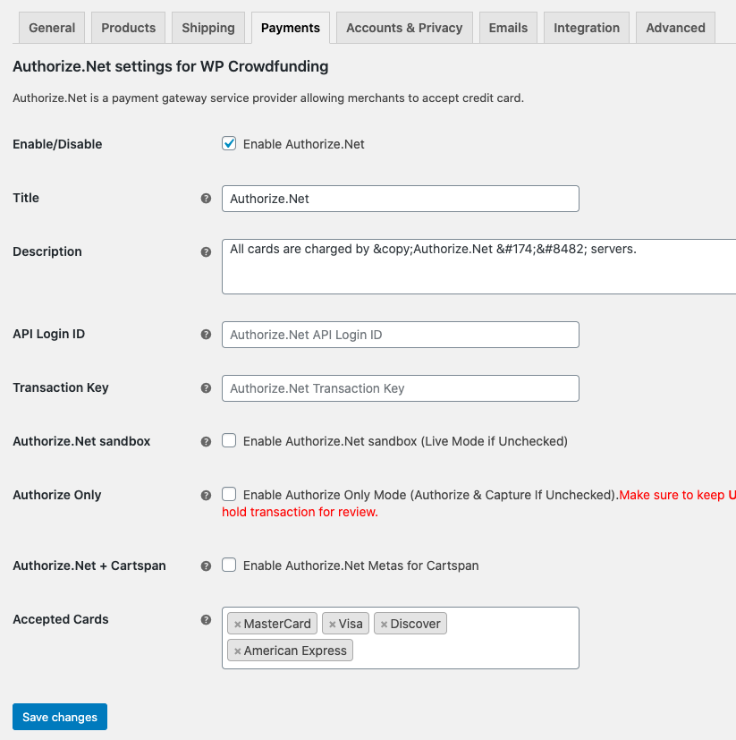
Task: Click the sandbox Live Mode label text
Action: click(405, 441)
